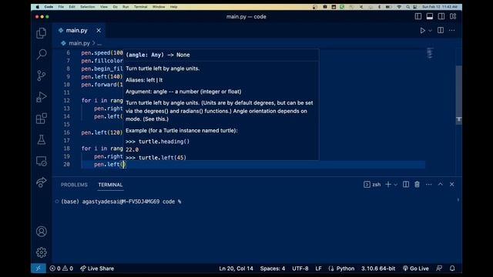493x277 pixels.
Task: Open the Manage gear icon
Action: click(41, 252)
